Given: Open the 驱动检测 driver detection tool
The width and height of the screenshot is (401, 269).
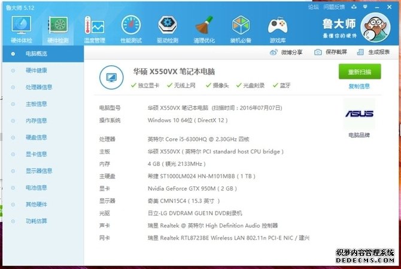Looking at the screenshot, I should tap(168, 29).
